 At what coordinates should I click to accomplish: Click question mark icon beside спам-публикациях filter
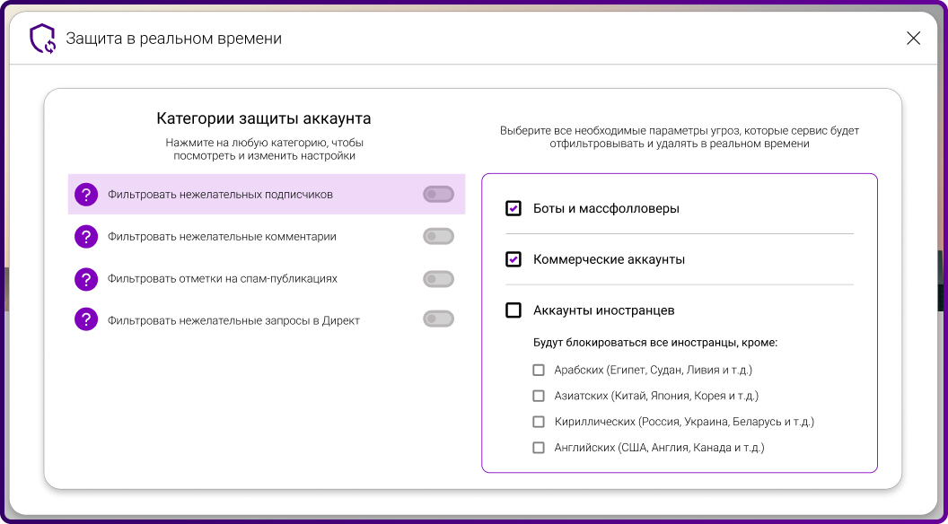86,279
